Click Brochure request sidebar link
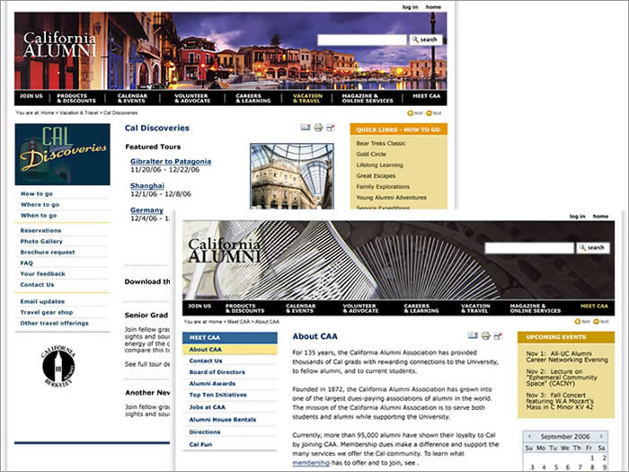 [x=48, y=253]
